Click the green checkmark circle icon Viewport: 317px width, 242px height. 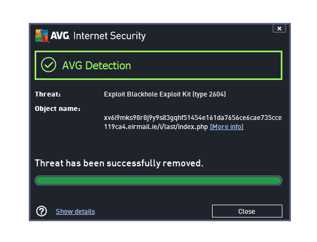pyautogui.click(x=48, y=64)
